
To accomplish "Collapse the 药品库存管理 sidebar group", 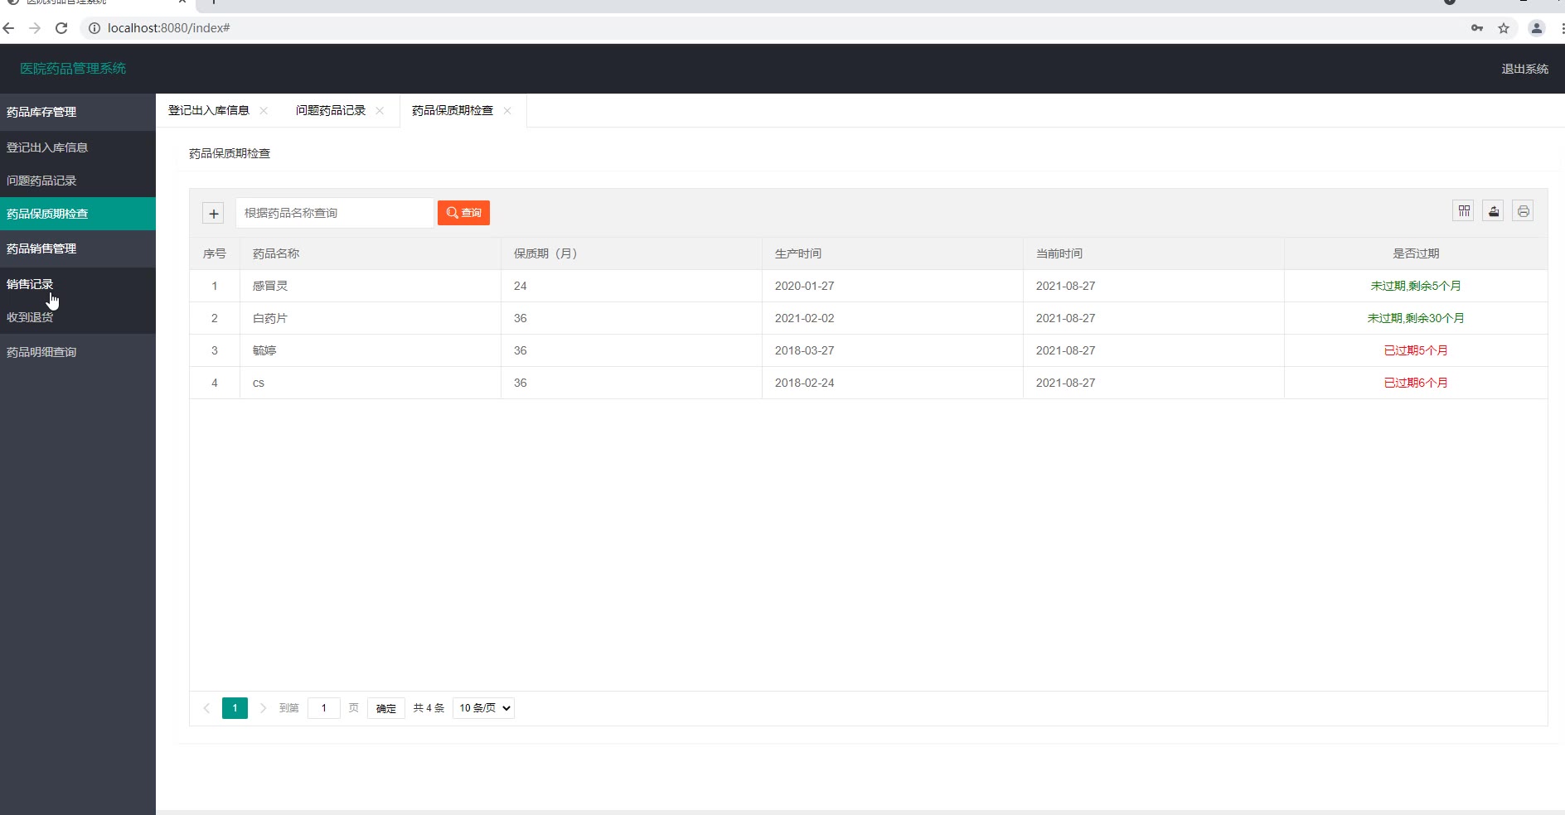I will (x=78, y=112).
